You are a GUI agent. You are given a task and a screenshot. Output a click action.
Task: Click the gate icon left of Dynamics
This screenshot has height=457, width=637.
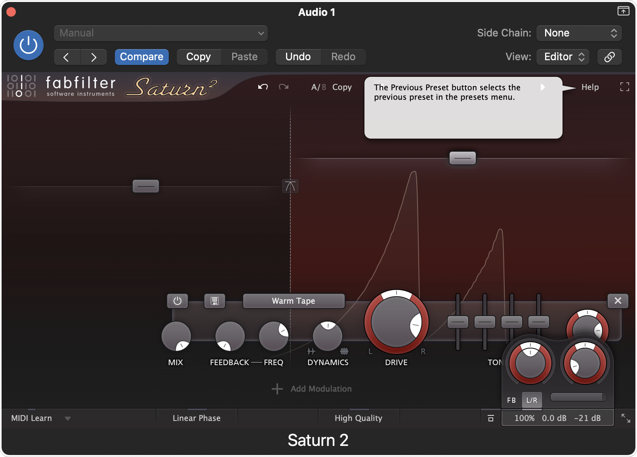point(311,351)
